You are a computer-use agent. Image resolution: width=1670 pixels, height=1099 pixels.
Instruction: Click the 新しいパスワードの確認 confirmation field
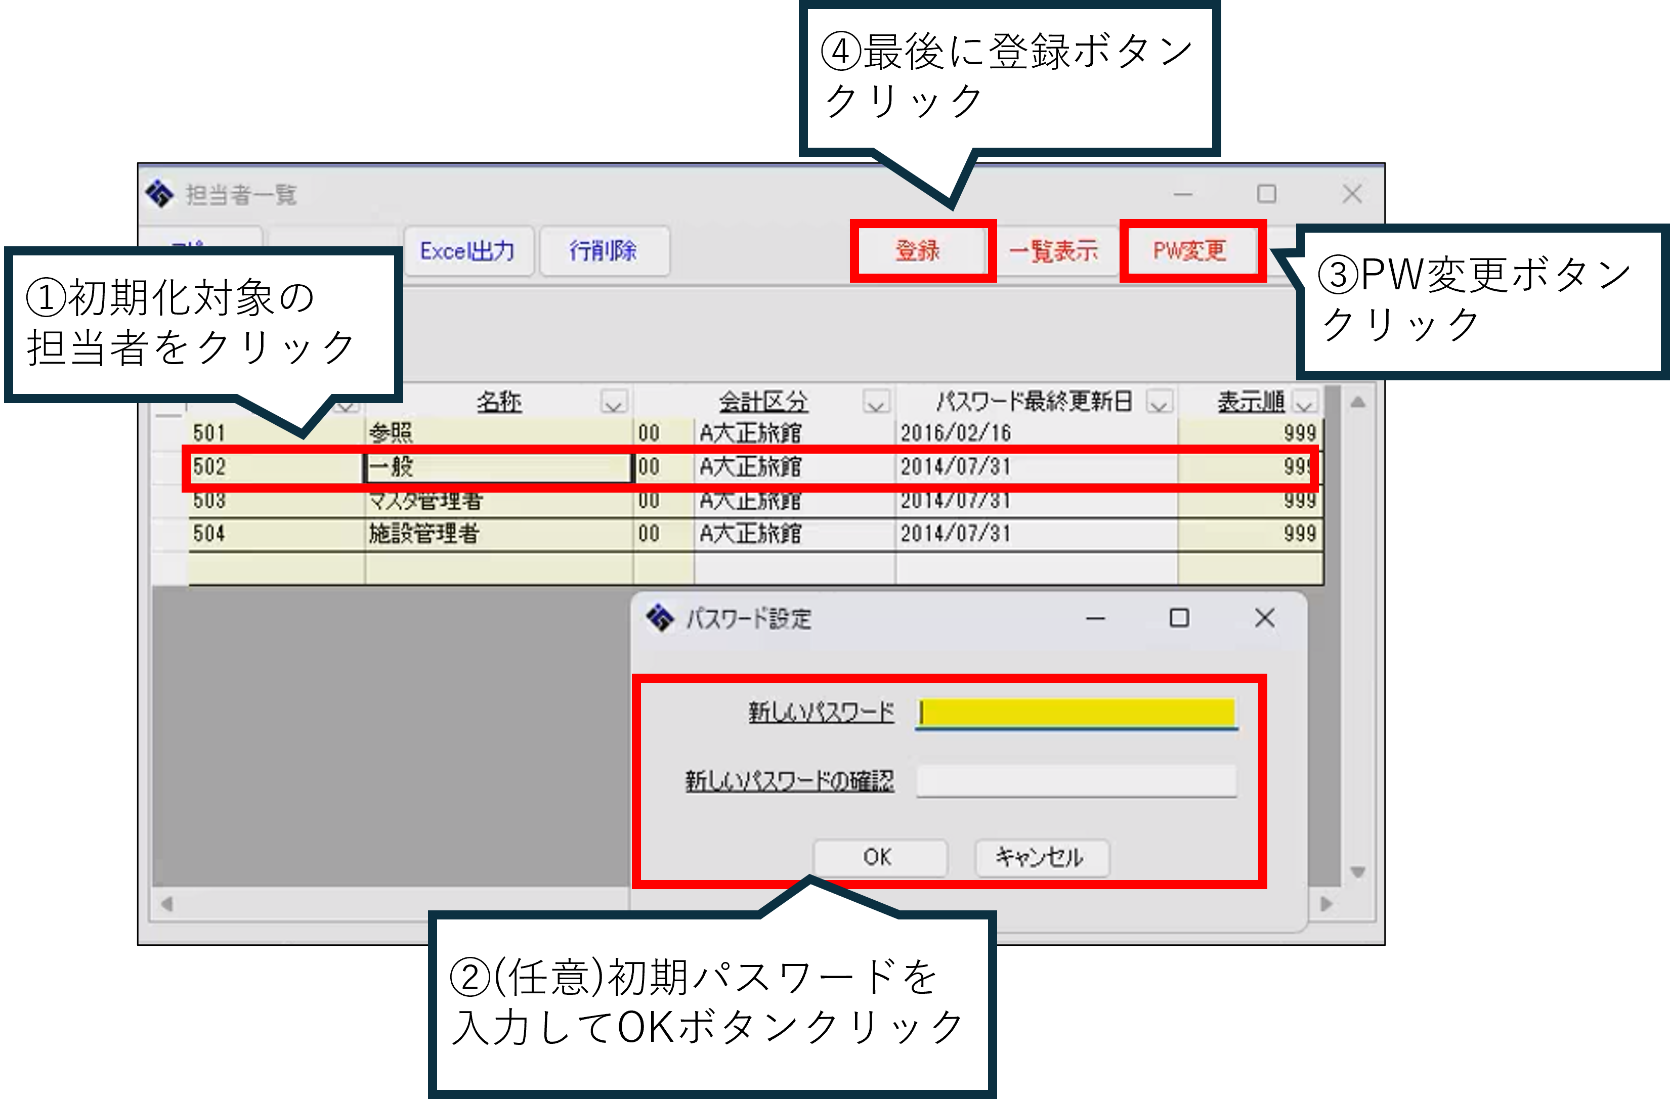(x=1077, y=780)
